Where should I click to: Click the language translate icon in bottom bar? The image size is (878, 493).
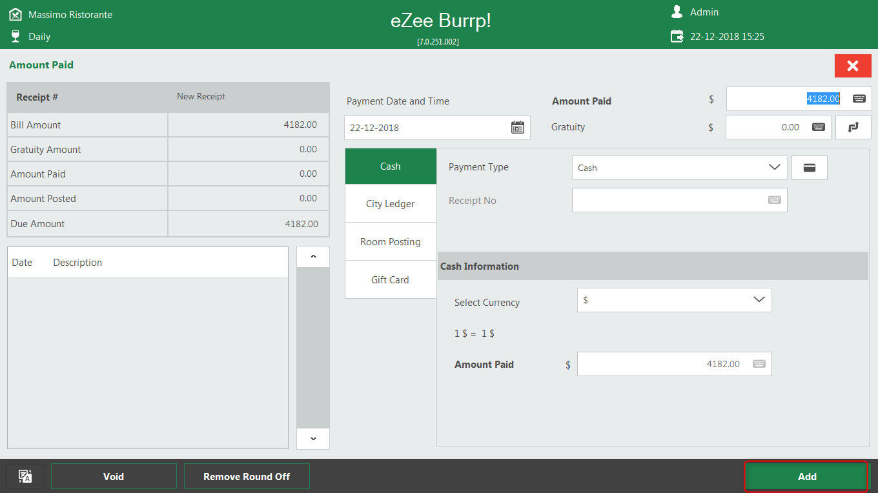[x=25, y=476]
